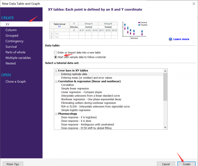The height and width of the screenshot is (166, 198).
Task: Select Nonlinear regression - One phase exponential decay
Action: pyautogui.click(x=91, y=99)
